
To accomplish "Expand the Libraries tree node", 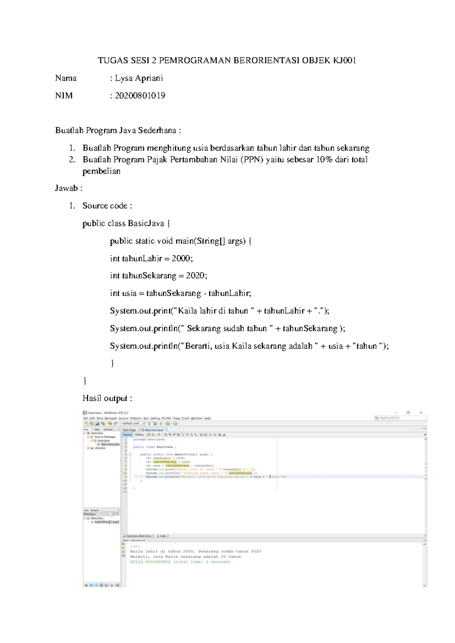I will point(88,448).
